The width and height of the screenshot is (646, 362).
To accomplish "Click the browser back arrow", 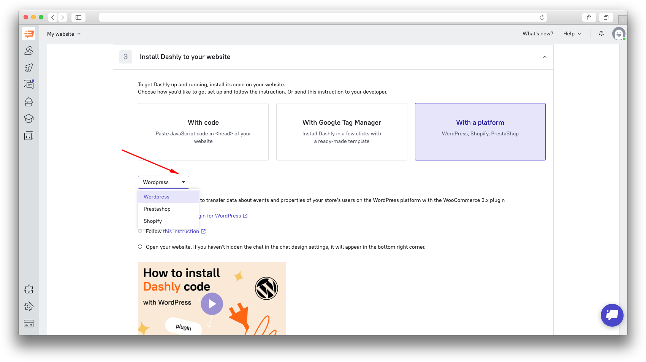I will (x=53, y=17).
